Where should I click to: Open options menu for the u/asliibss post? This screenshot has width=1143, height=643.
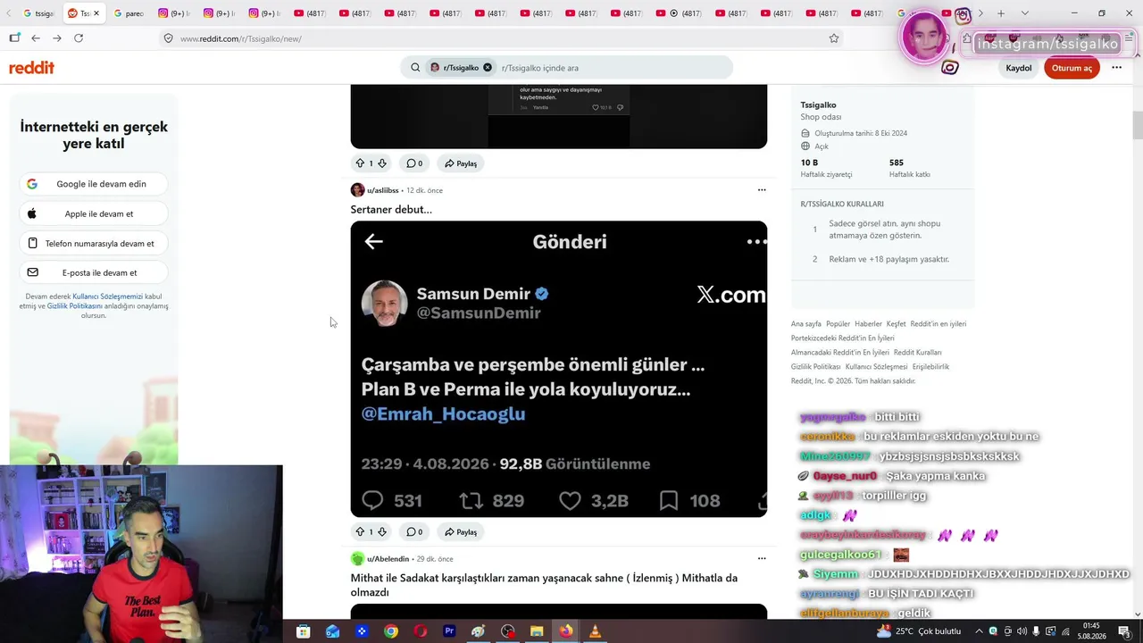tap(762, 190)
